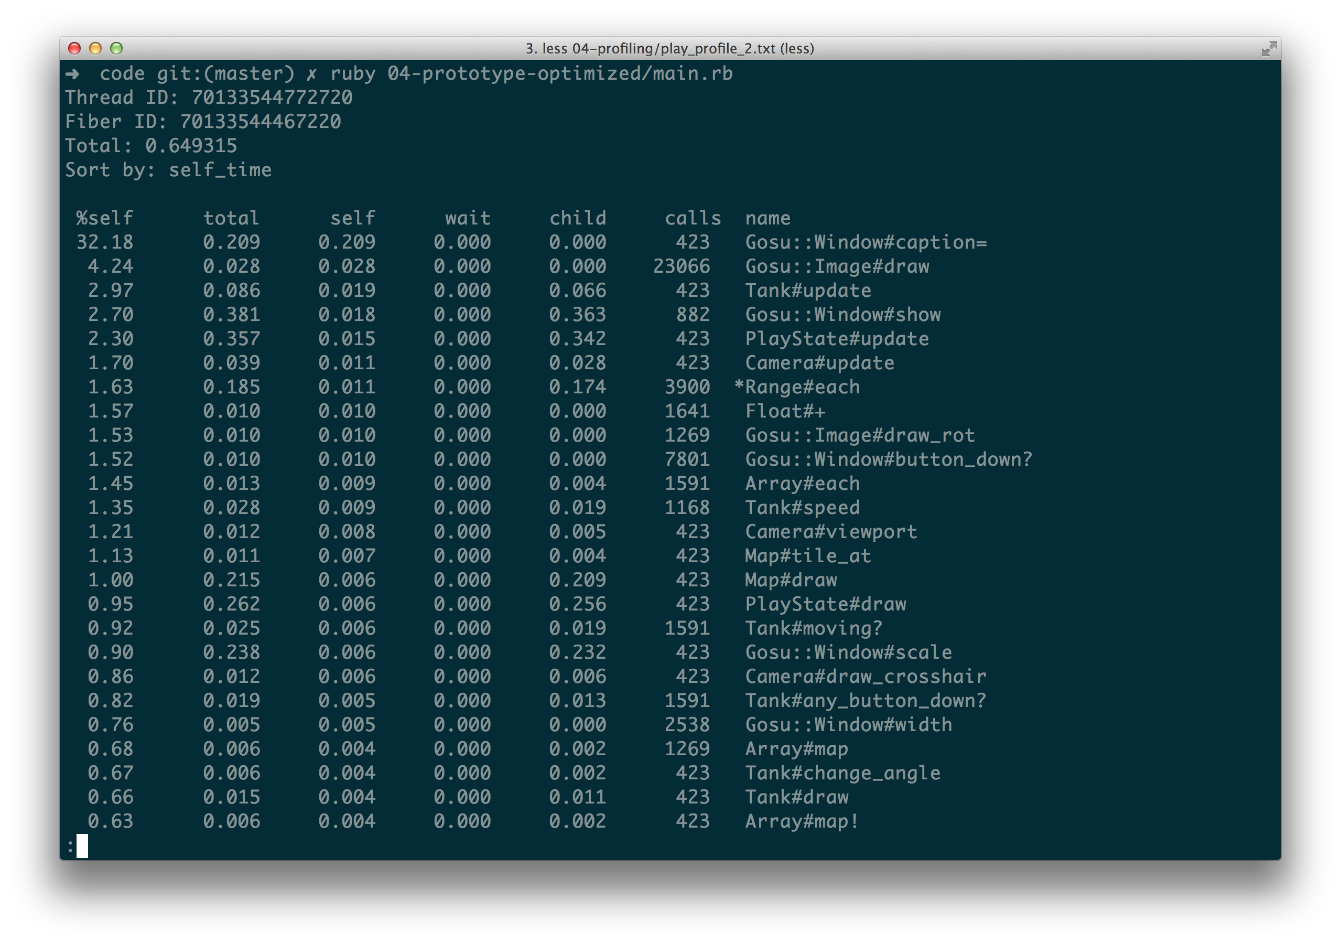Image resolution: width=1341 pixels, height=943 pixels.
Task: Click the Total: 0.649315 line
Action: click(152, 145)
